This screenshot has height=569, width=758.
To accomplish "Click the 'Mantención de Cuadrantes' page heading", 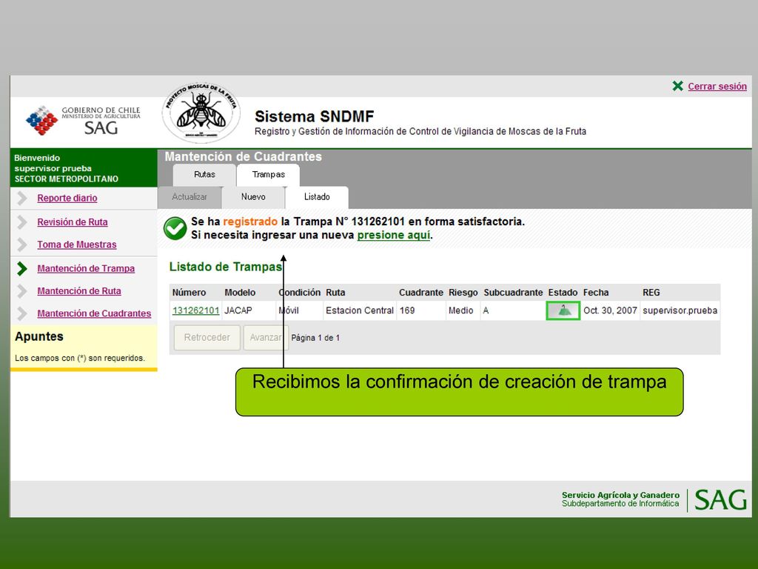I will (x=243, y=157).
